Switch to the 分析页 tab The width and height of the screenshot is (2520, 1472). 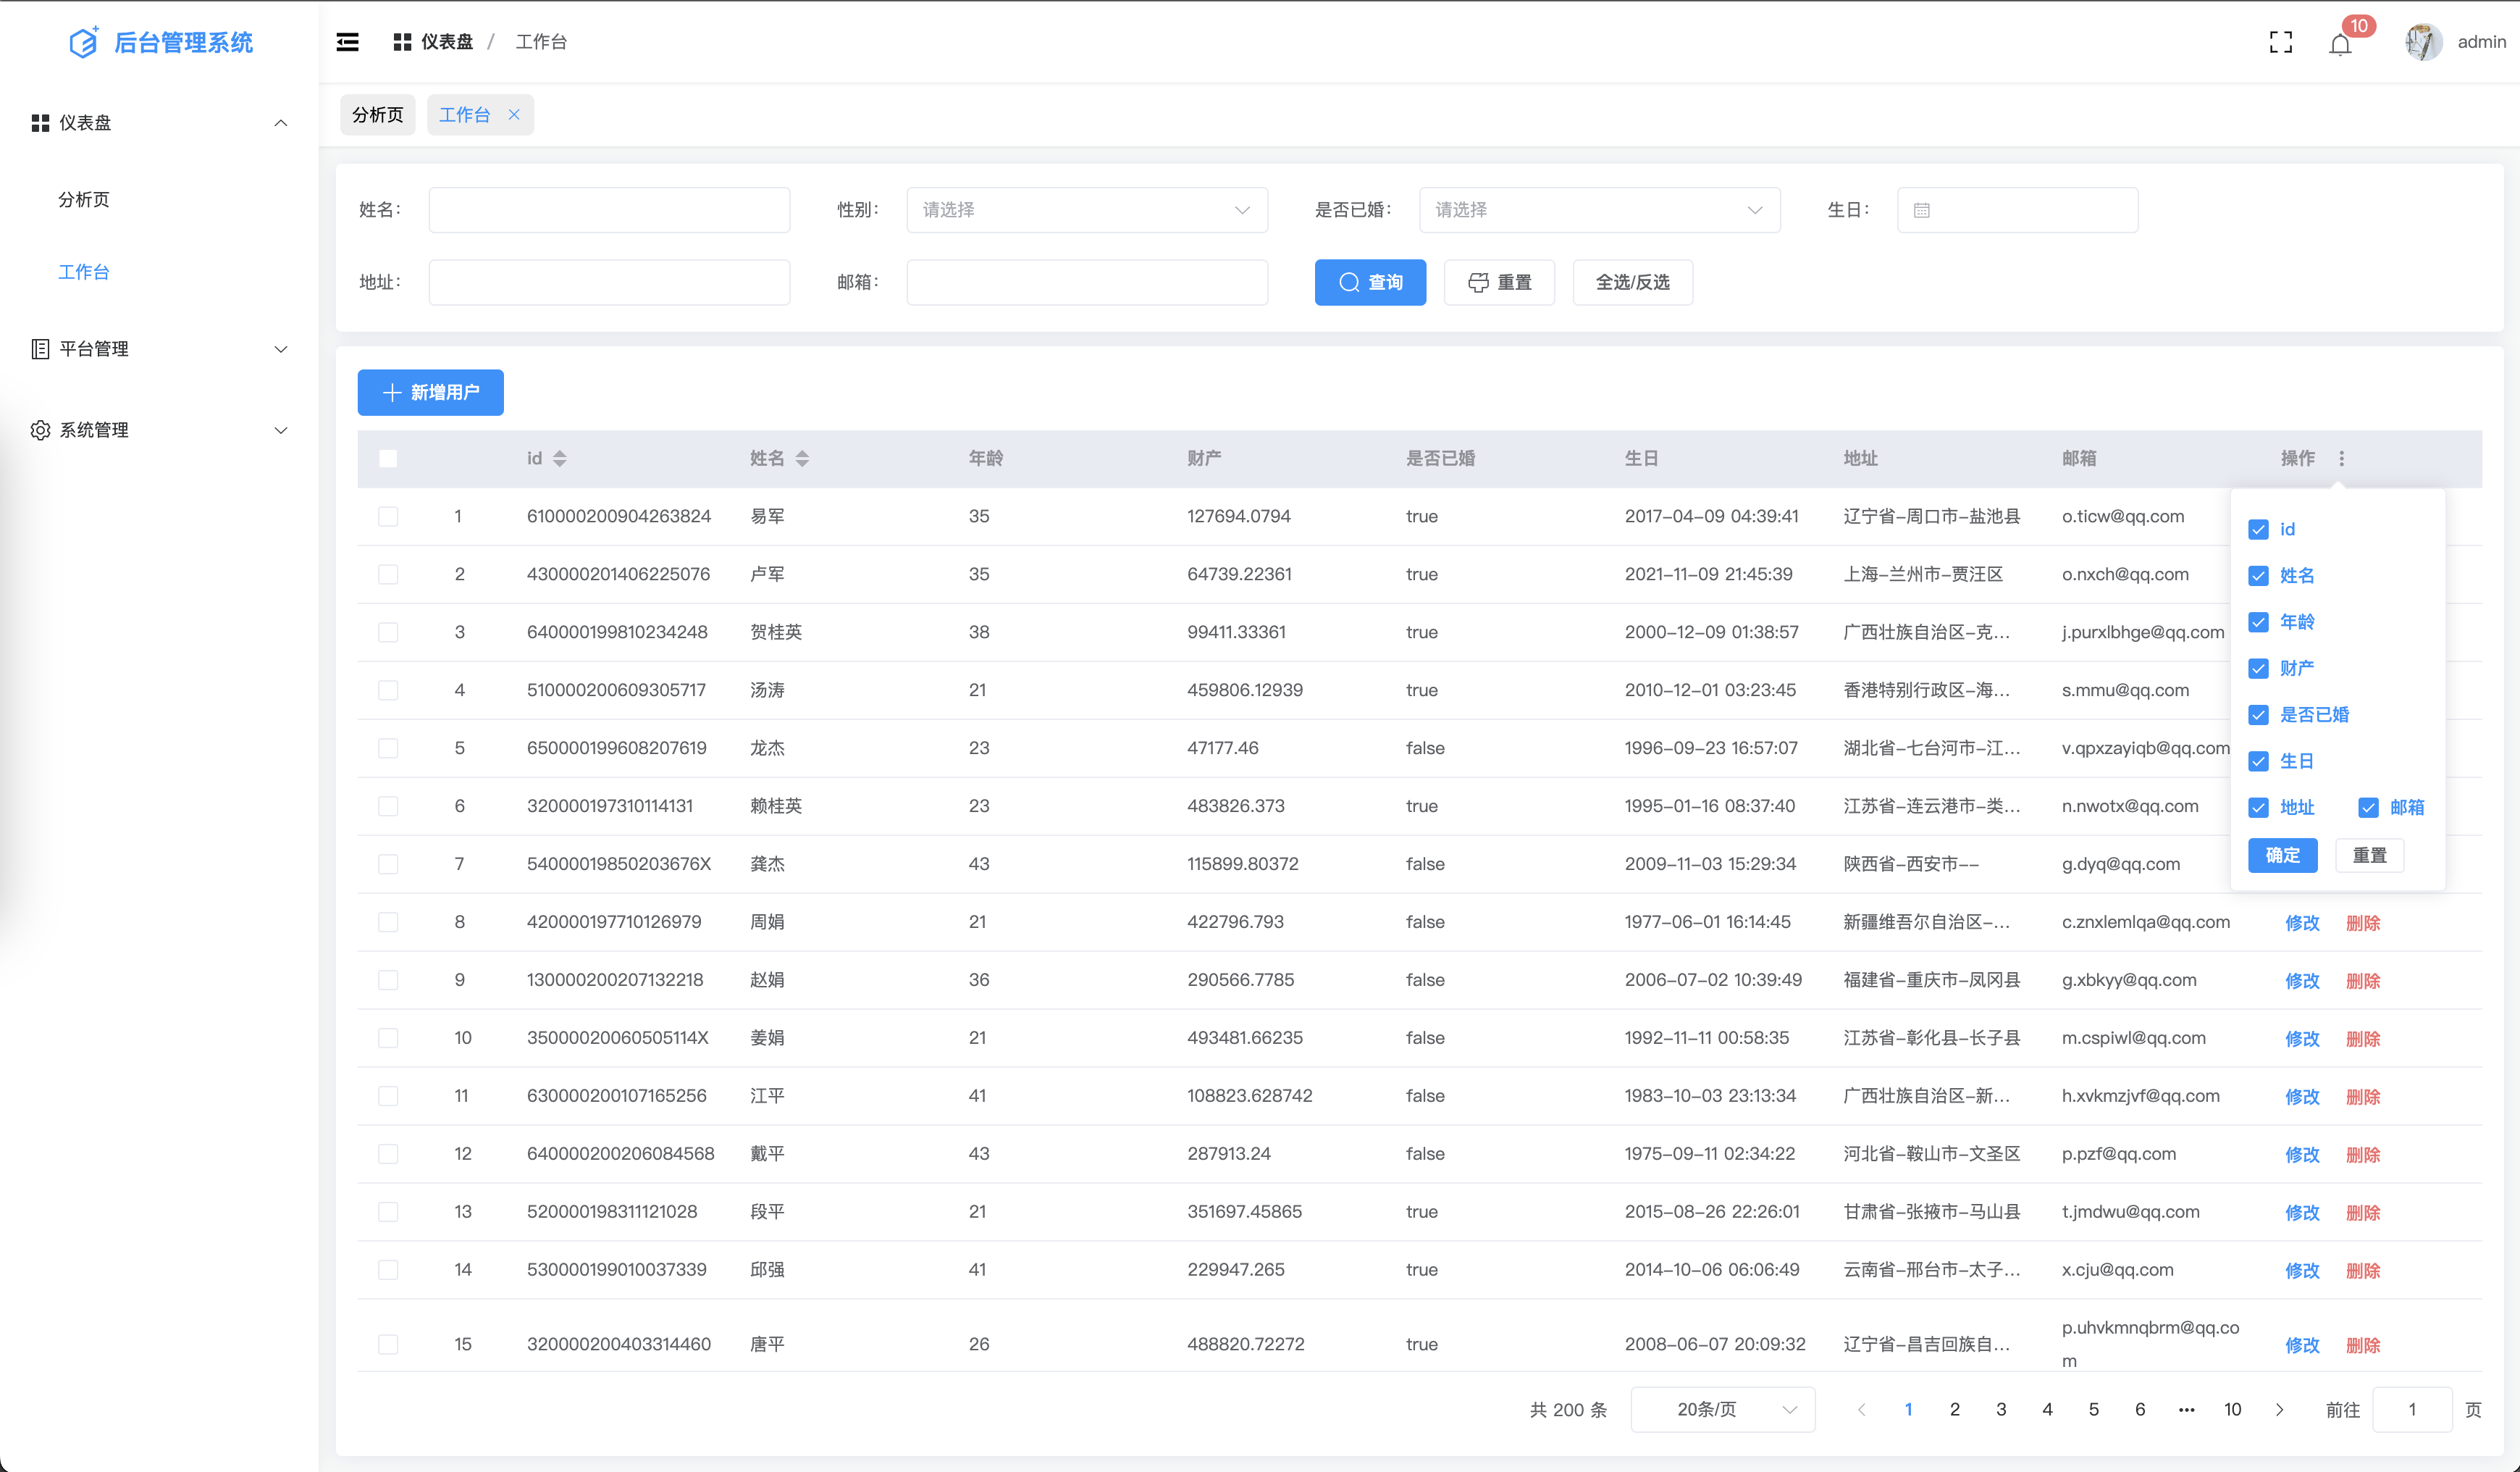coord(378,115)
